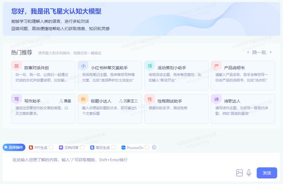Open the 标题小达人 title
Image resolution: width=283 pixels, height=184 pixels.
[x=101, y=101]
